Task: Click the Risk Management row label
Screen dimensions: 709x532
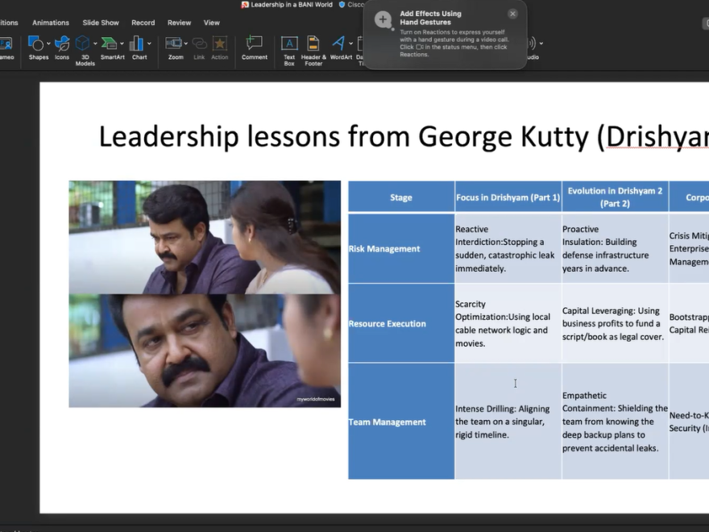Action: pos(401,248)
